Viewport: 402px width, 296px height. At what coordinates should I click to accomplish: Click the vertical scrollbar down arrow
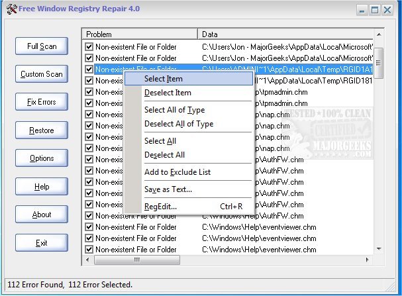tap(379, 249)
